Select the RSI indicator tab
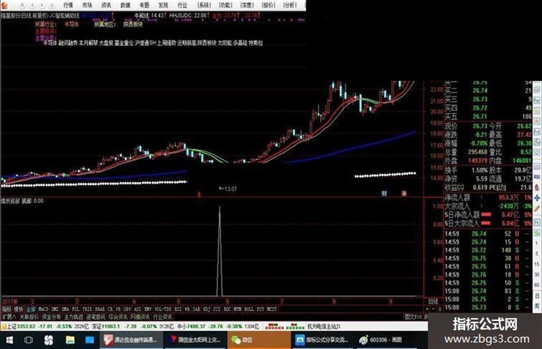Screen dimensions: 542x349 pyautogui.click(x=178, y=309)
